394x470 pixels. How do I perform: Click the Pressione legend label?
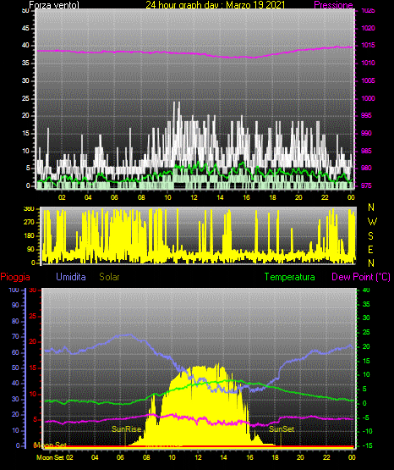pos(333,5)
